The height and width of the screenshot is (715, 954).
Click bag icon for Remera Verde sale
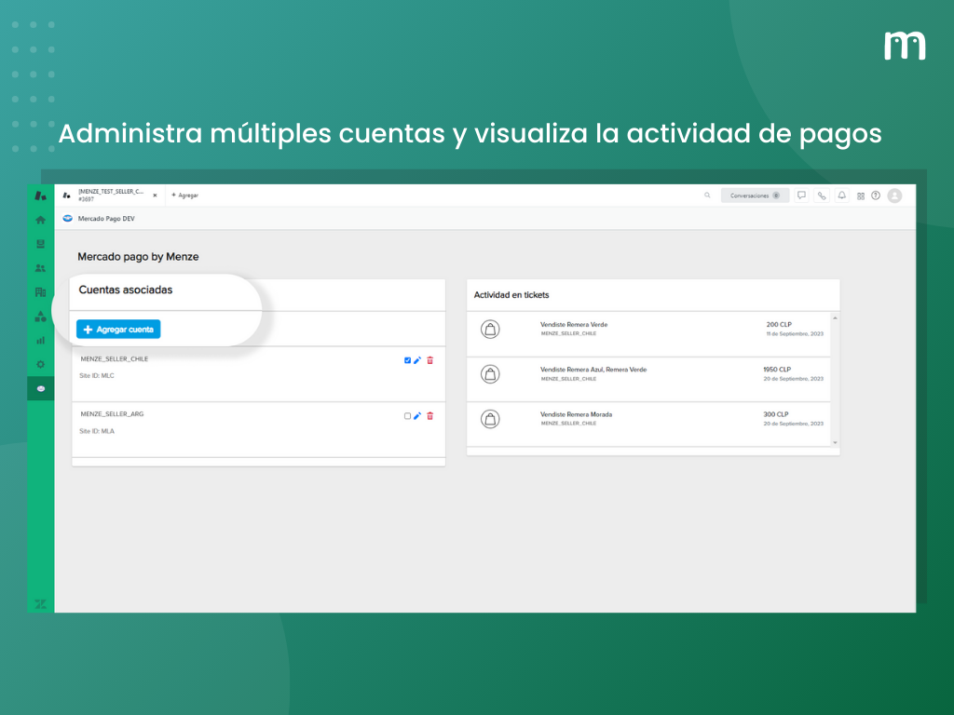coord(490,329)
